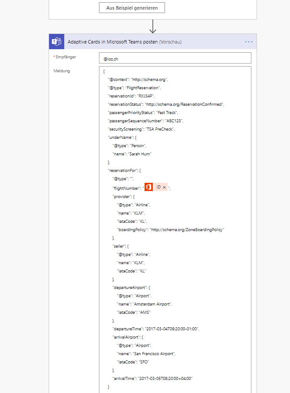The width and height of the screenshot is (290, 393).
Task: Click the "reservationId": "RXJ34P" line
Action: 131,96
